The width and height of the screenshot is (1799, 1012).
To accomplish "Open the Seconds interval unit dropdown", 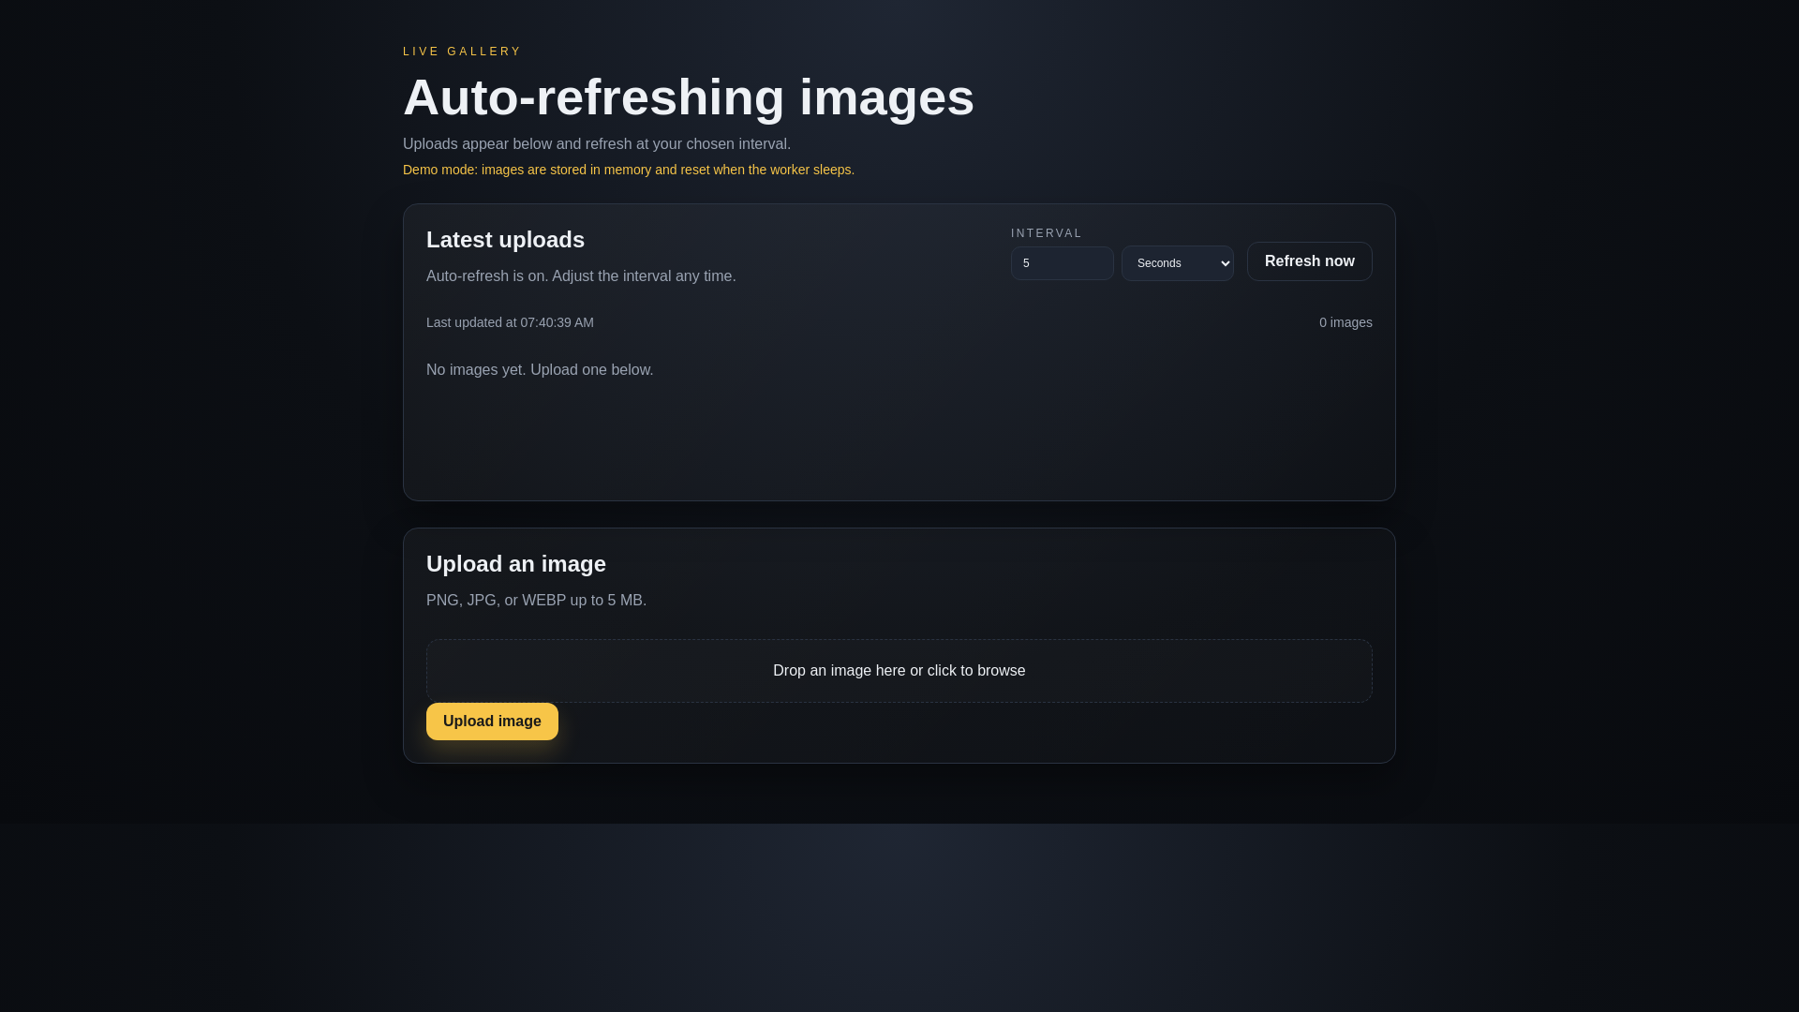I will tap(1177, 263).
